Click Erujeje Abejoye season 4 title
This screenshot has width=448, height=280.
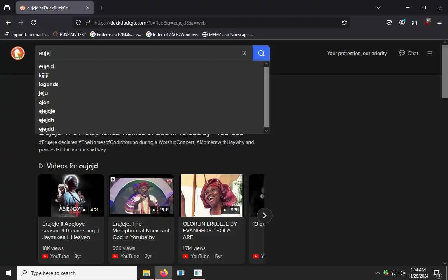[x=71, y=230]
